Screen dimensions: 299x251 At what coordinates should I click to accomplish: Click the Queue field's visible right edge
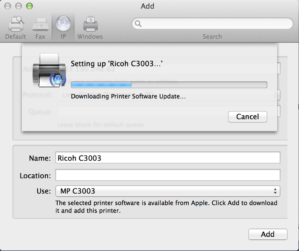278,111
